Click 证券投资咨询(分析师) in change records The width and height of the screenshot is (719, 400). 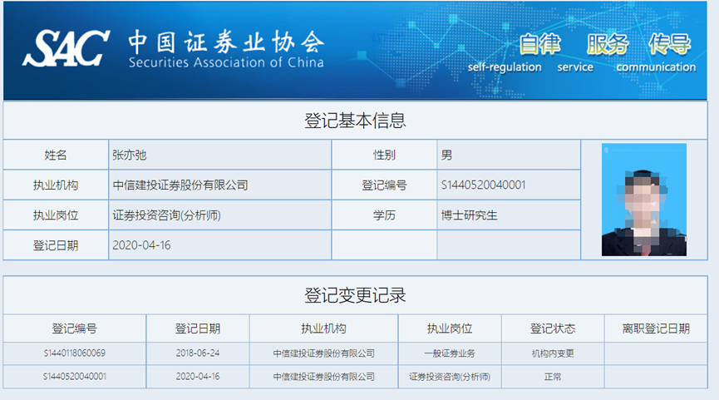point(450,377)
